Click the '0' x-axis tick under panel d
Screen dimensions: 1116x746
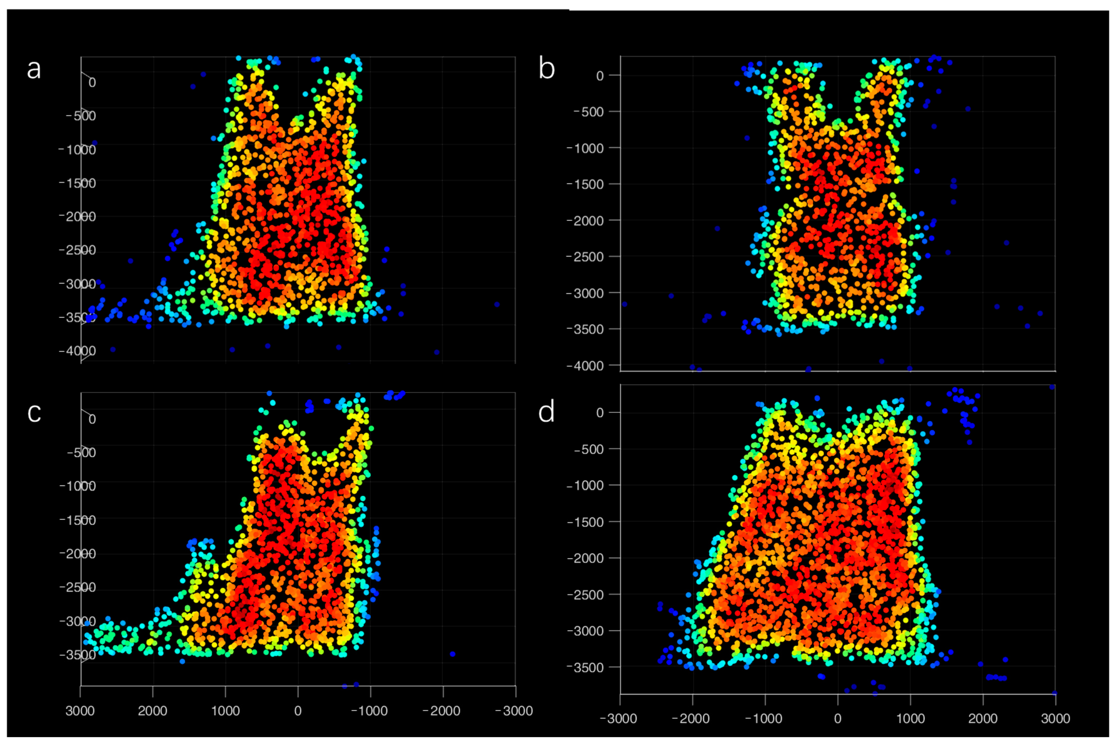[x=838, y=719]
